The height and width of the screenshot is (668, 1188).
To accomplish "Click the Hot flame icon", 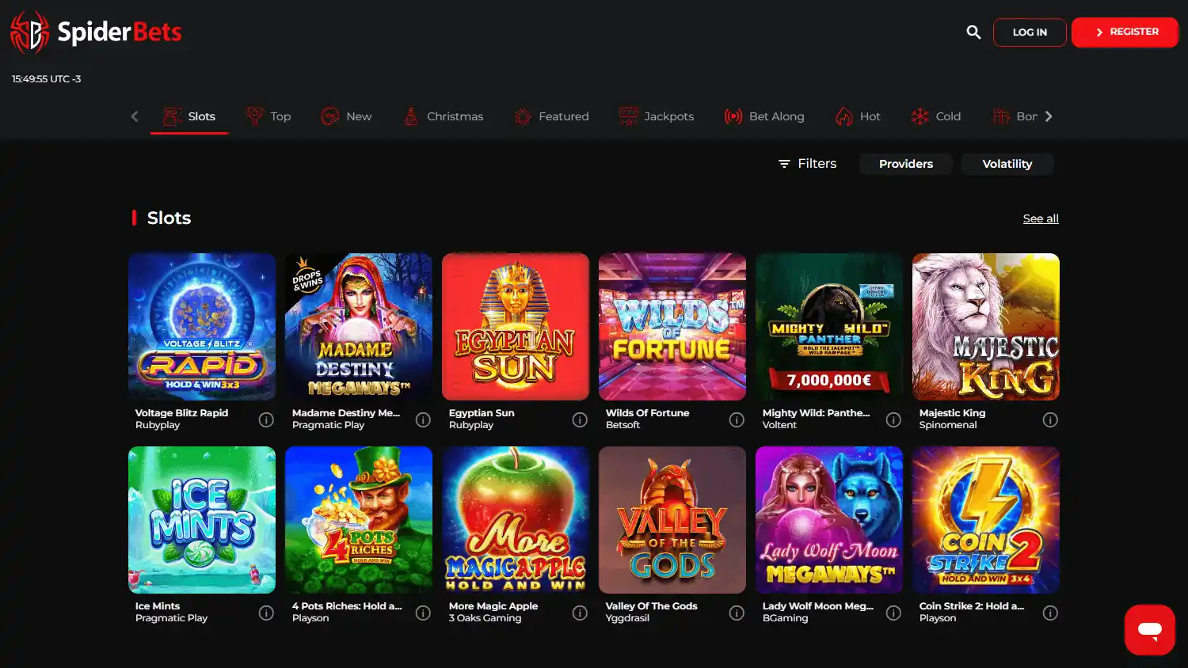I will click(x=844, y=116).
